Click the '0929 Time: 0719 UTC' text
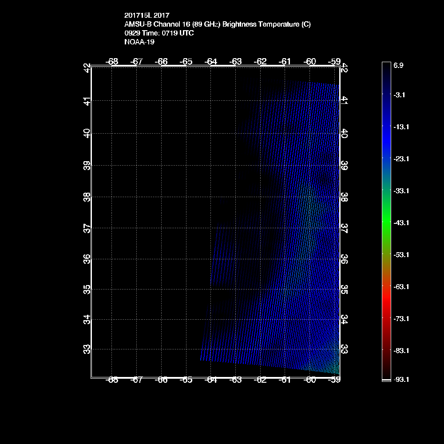The image size is (444, 444). [159, 33]
